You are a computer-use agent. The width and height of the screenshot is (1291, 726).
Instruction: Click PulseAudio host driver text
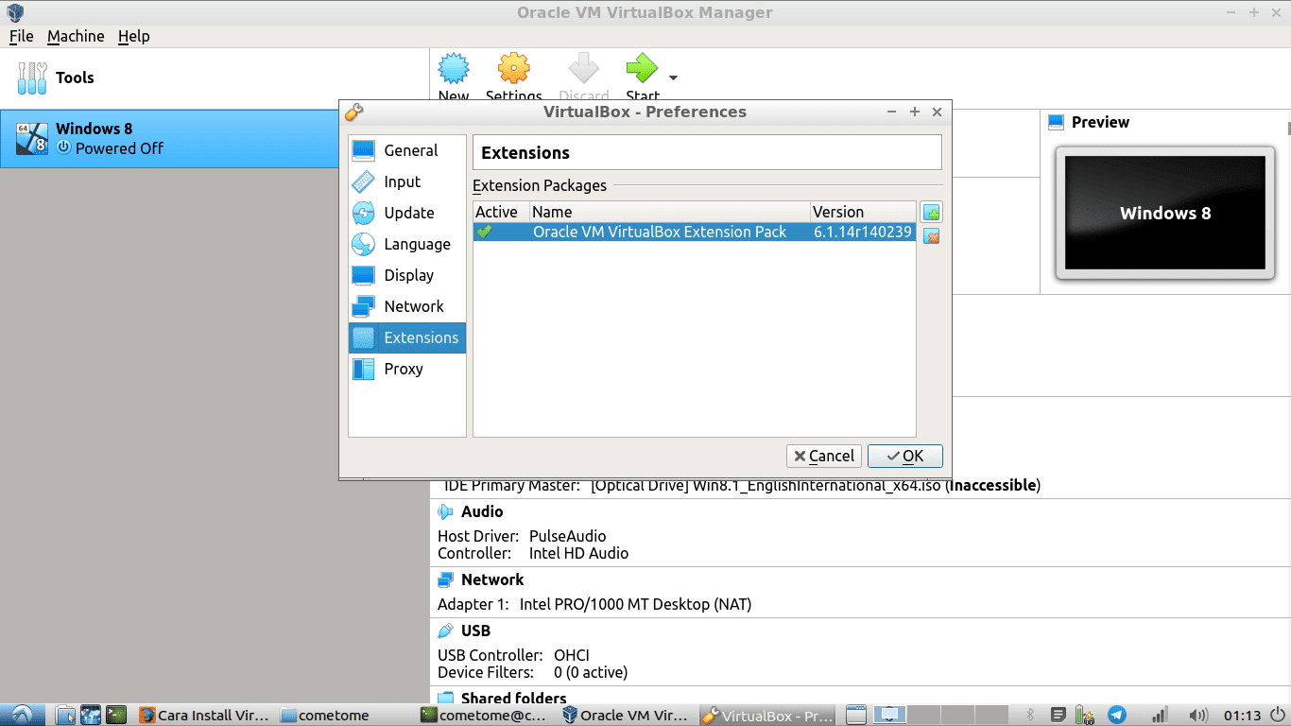pyautogui.click(x=567, y=536)
